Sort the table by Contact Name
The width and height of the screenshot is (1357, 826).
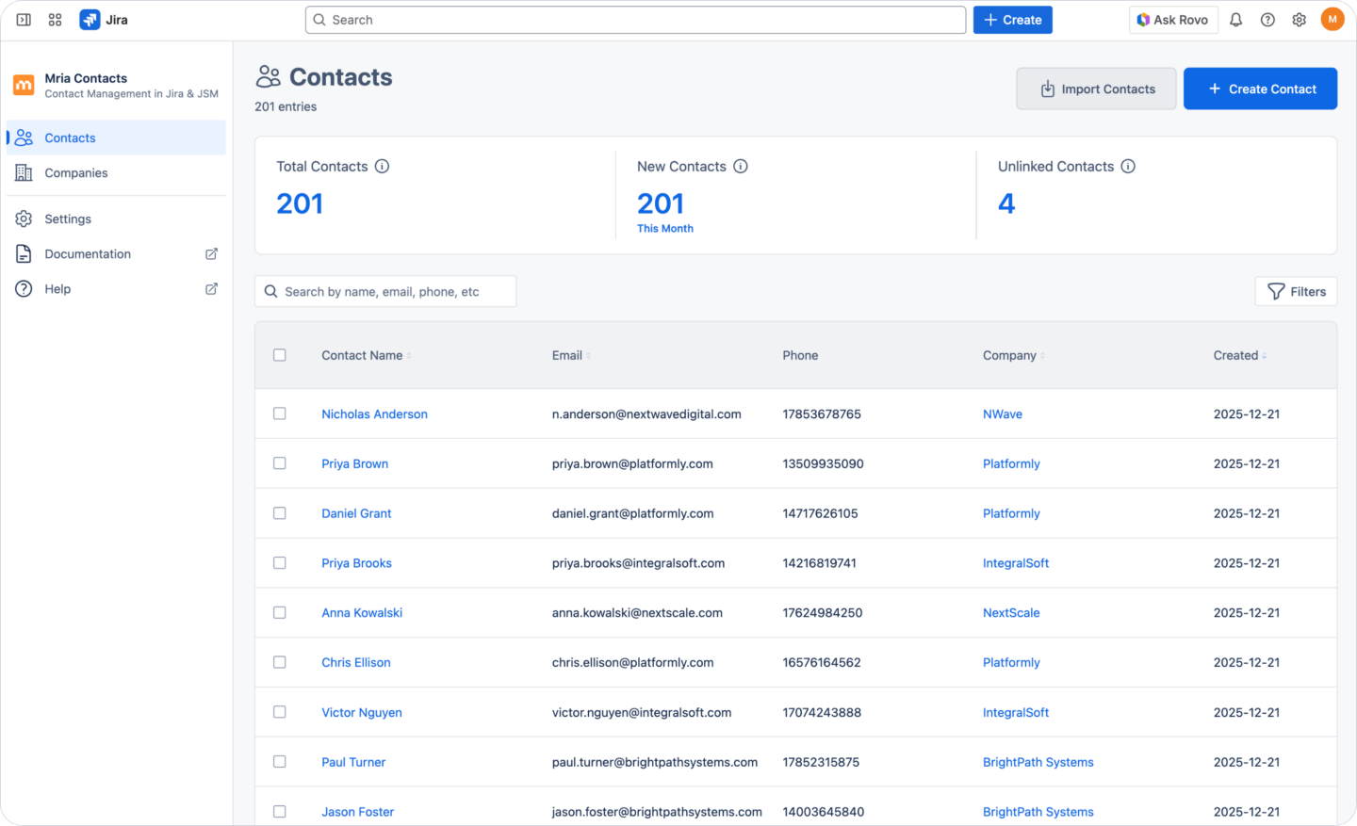coord(363,355)
